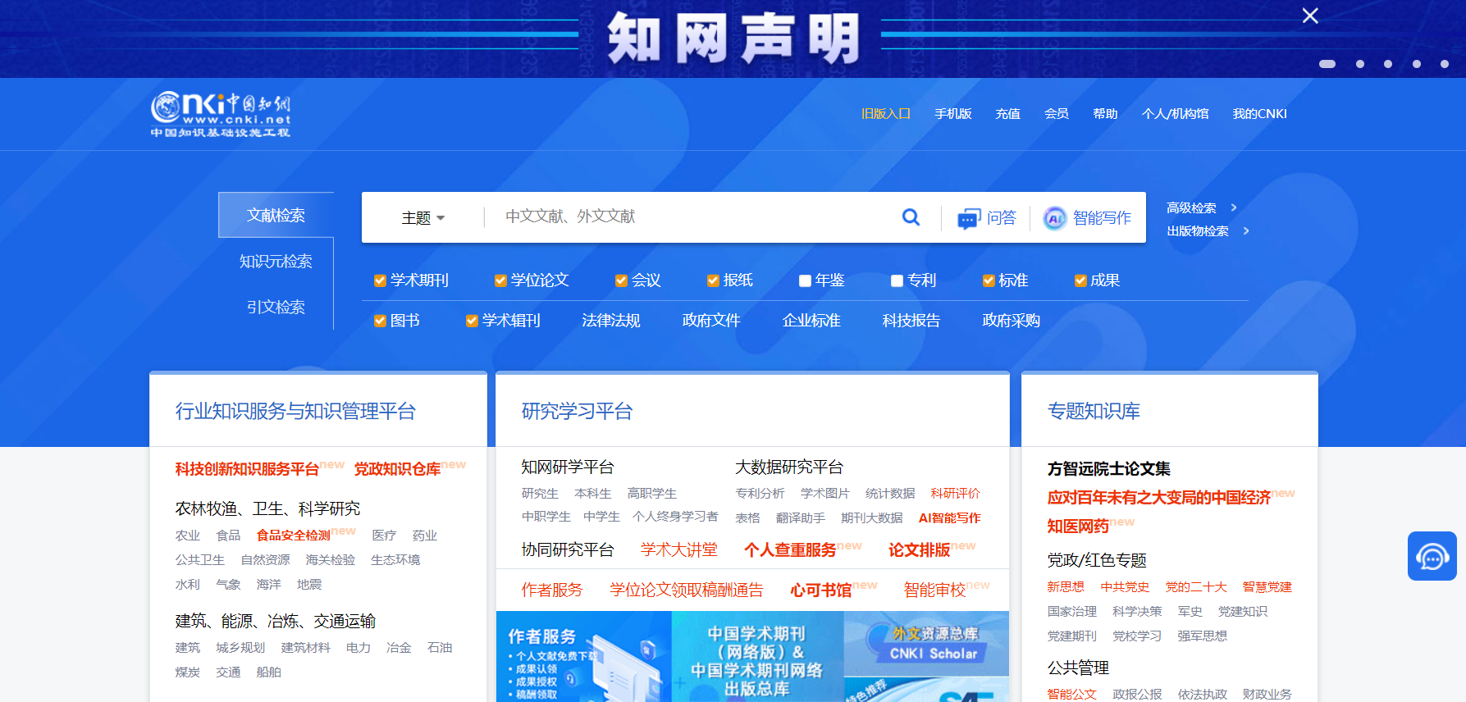Open the 政府采购 link
Screen dimensions: 1466x702
tap(1012, 321)
